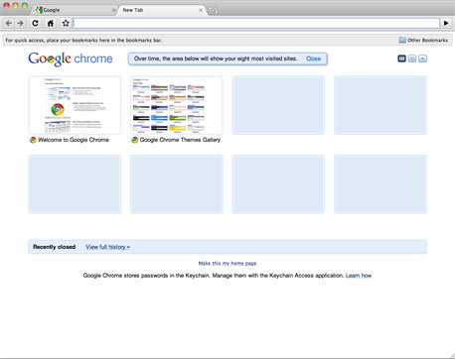This screenshot has height=359, width=455.
Task: Reload the page with the refresh icon
Action: click(x=35, y=23)
